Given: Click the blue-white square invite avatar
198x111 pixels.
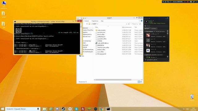Looking at the screenshot, I should [148, 51].
